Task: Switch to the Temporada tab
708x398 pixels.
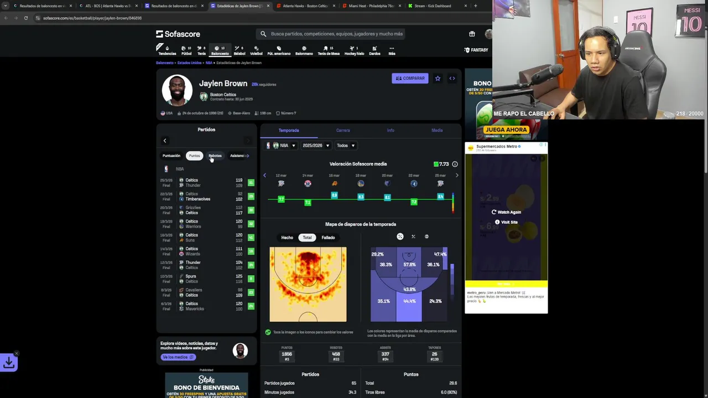Action: click(x=289, y=130)
